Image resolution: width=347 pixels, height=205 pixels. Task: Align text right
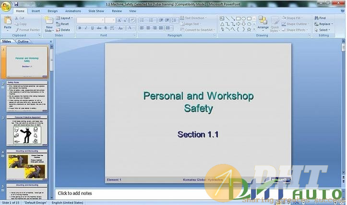click(x=155, y=28)
